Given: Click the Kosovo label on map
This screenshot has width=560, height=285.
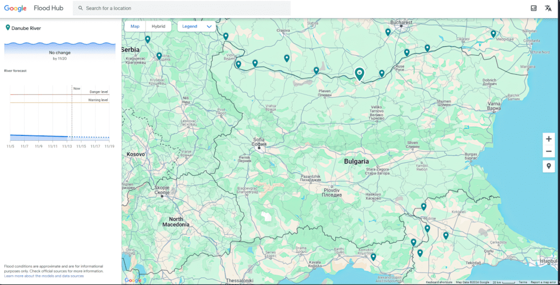Looking at the screenshot, I should 136,155.
